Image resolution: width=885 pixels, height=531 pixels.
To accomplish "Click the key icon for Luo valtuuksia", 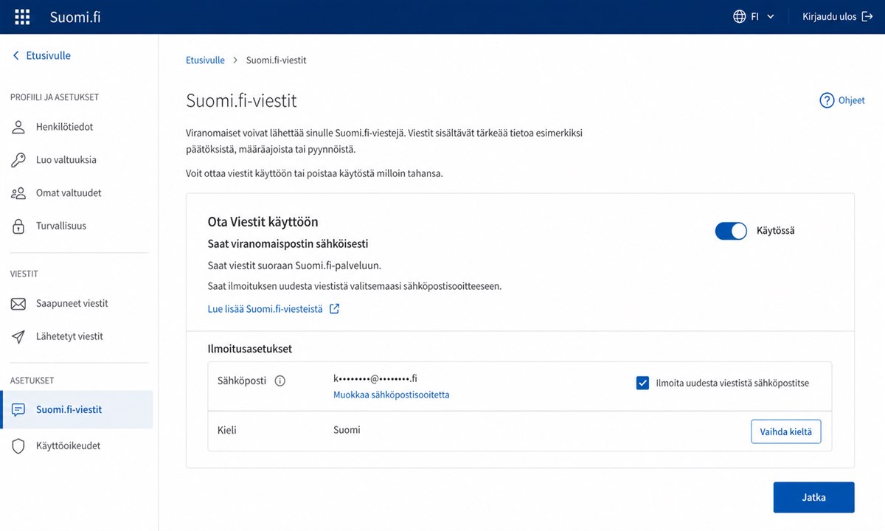I will pyautogui.click(x=18, y=160).
